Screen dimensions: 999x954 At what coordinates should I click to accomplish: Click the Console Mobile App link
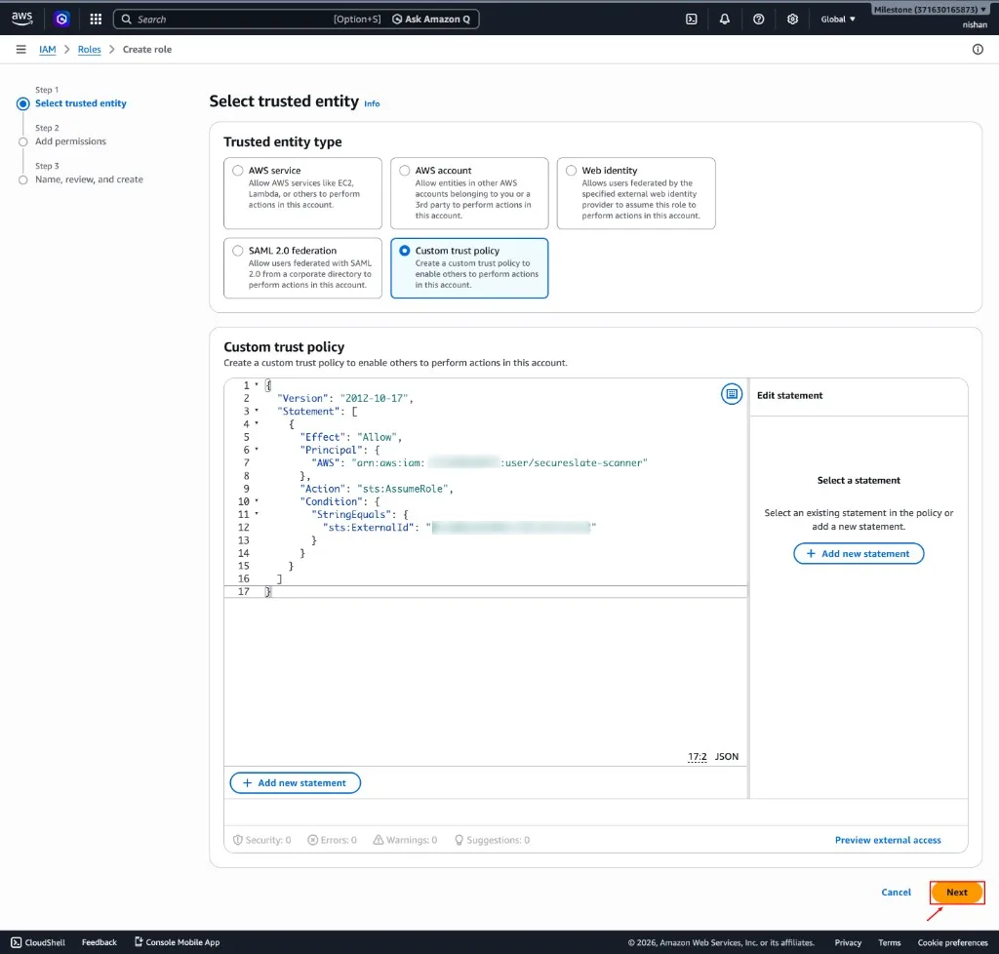click(177, 942)
